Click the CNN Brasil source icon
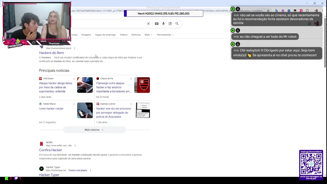This screenshot has height=184, width=327. click(40, 78)
